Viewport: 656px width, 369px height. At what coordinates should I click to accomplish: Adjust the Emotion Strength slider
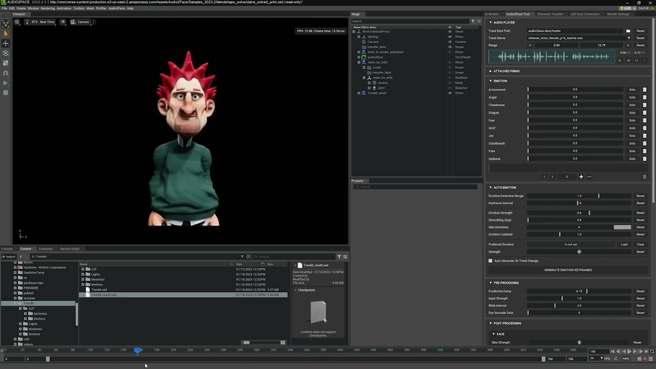coord(589,213)
